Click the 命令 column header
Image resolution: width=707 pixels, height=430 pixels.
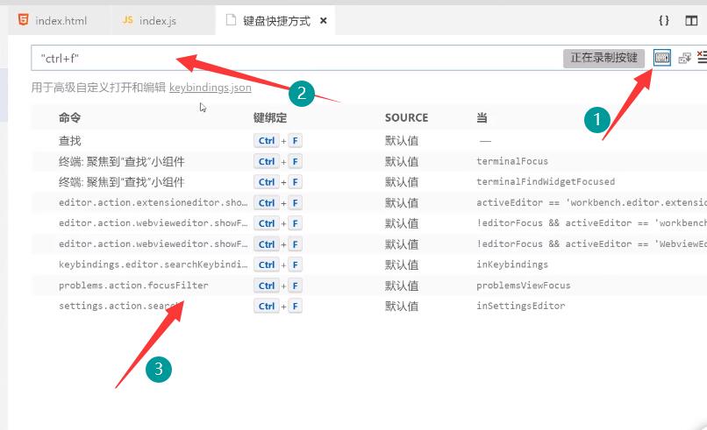coord(70,118)
